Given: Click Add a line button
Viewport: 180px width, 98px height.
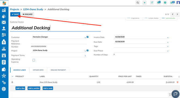Looking at the screenshot, I should (x=20, y=88).
